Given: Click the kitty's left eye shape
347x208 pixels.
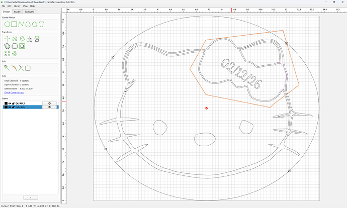Looking at the screenshot, I should (x=160, y=128).
